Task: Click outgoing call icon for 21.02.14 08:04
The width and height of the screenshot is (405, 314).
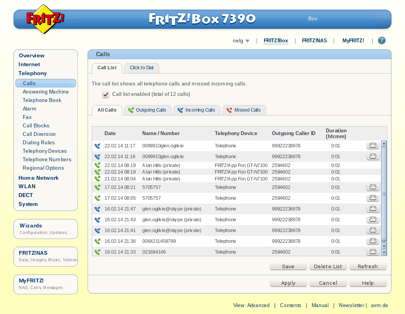Action: coord(97,179)
